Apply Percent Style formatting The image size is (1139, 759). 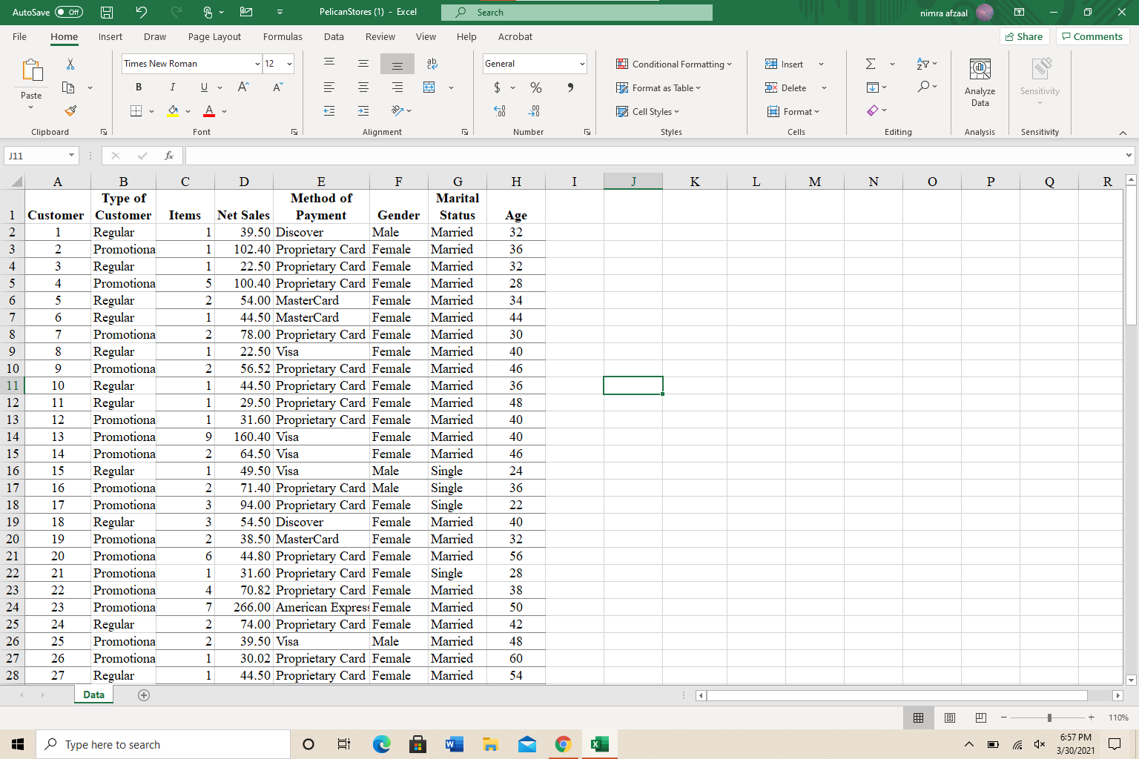click(x=535, y=87)
